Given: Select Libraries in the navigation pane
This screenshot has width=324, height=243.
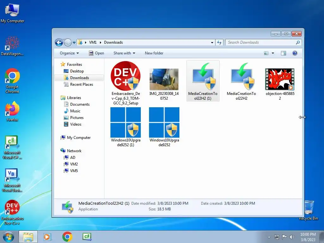Looking at the screenshot, I should pos(71,98).
